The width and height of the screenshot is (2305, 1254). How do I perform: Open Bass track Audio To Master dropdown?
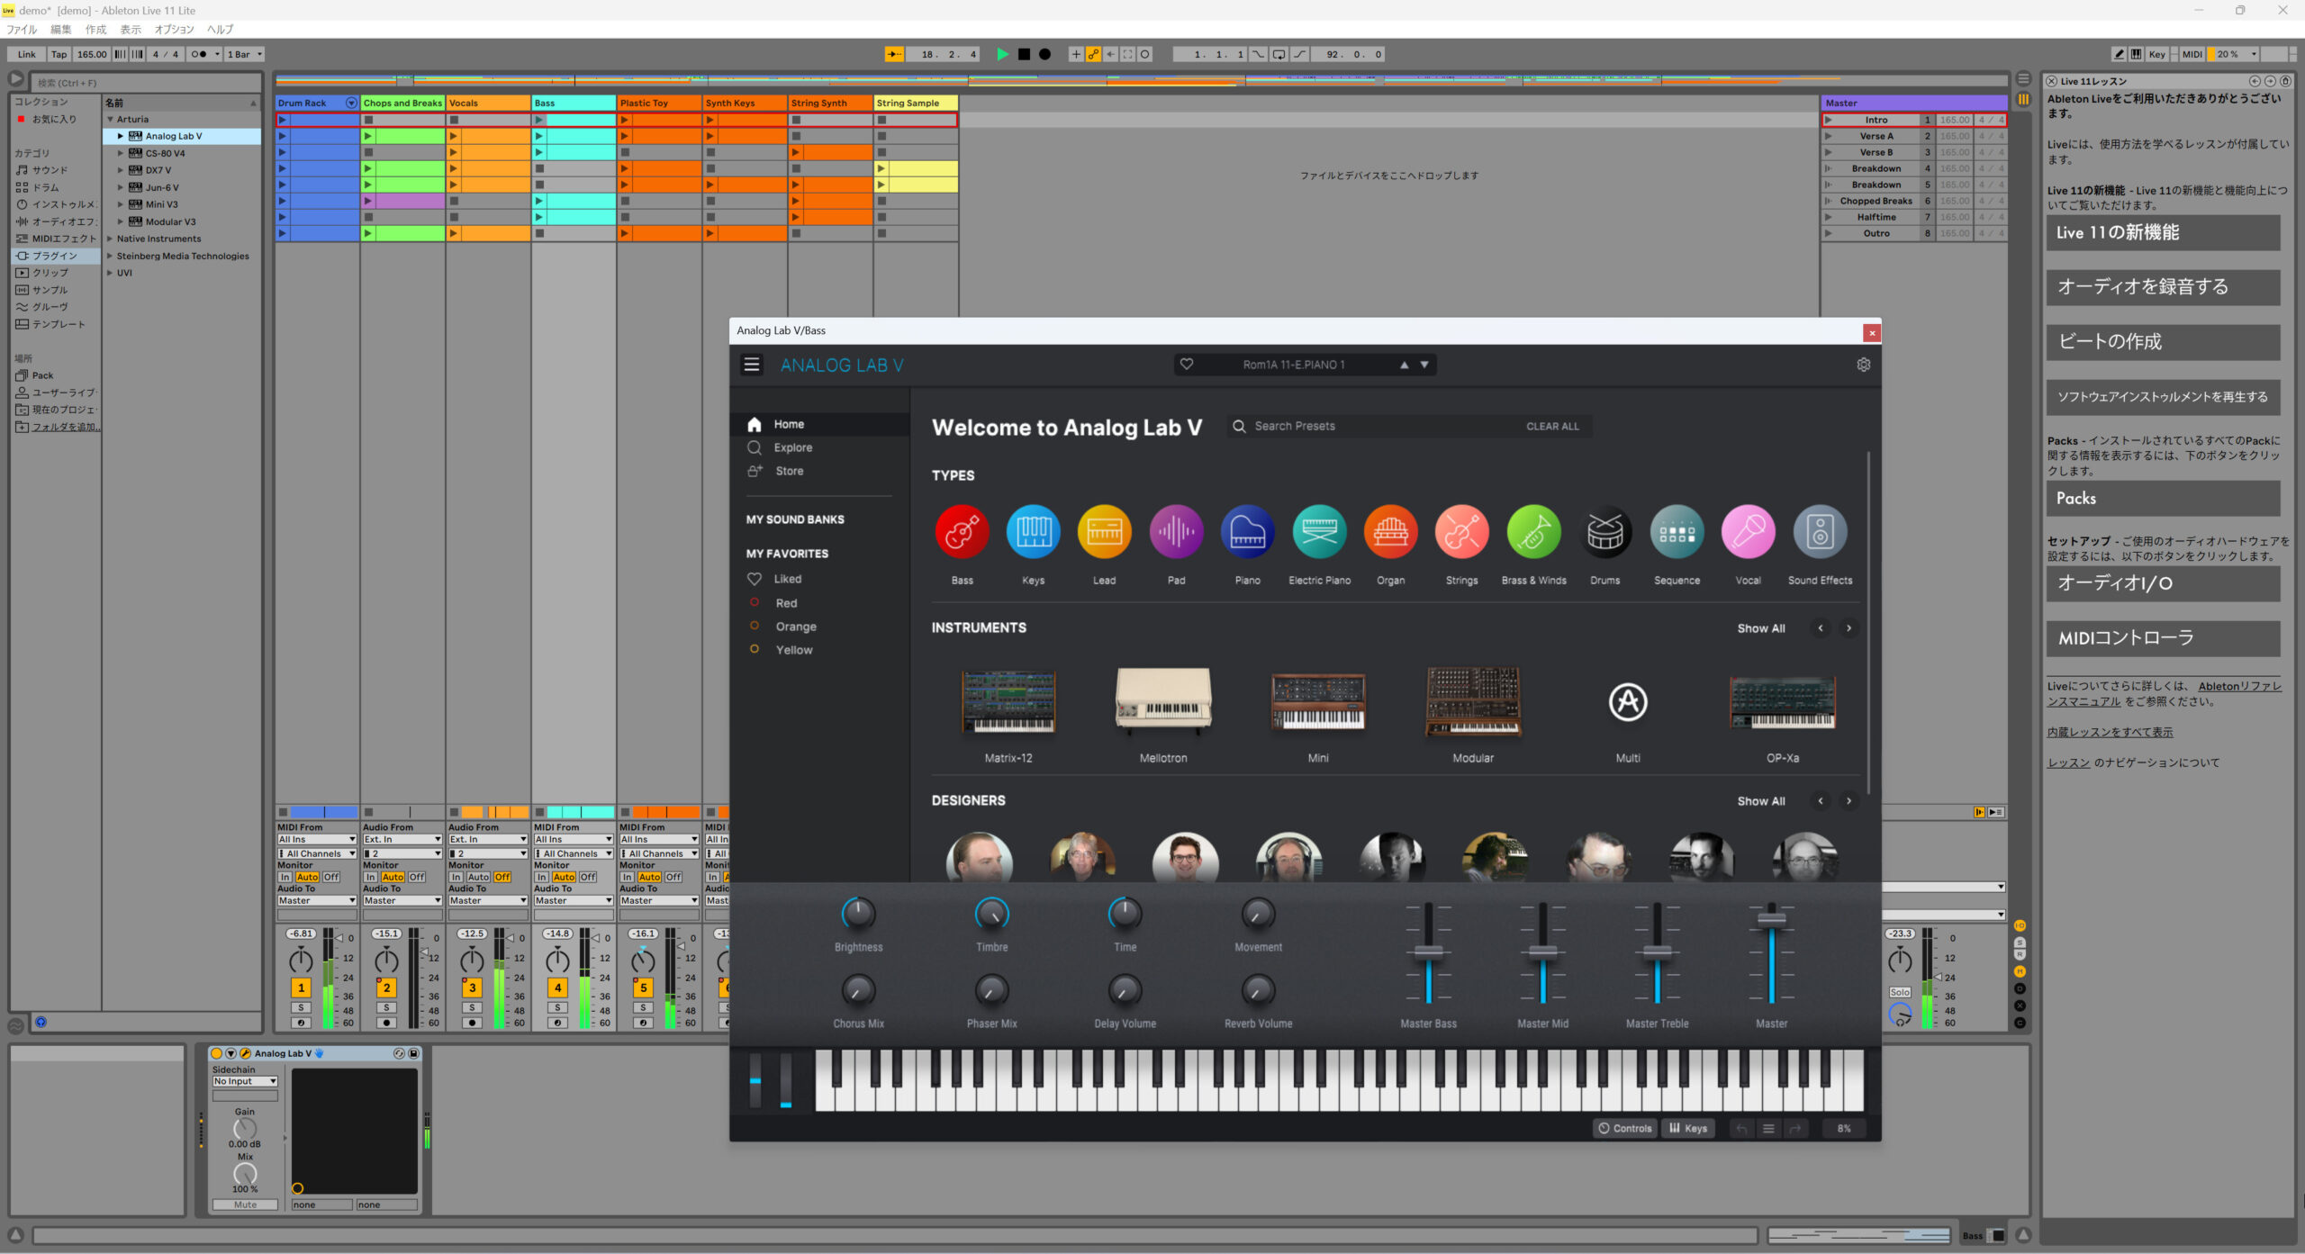[x=574, y=900]
